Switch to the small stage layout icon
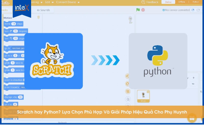 point(198,10)
